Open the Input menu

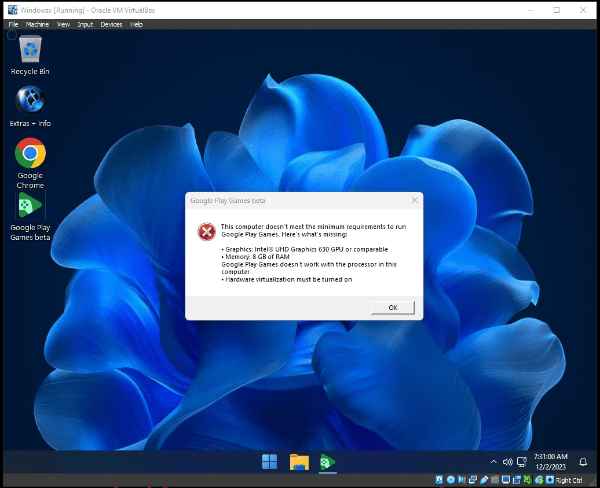[x=85, y=24]
